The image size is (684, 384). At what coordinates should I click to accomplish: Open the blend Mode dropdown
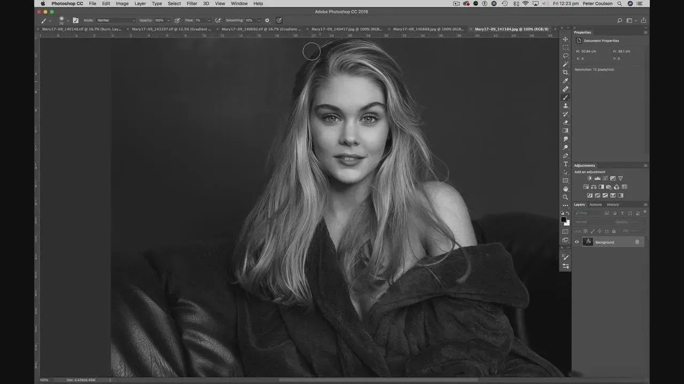[x=115, y=20]
